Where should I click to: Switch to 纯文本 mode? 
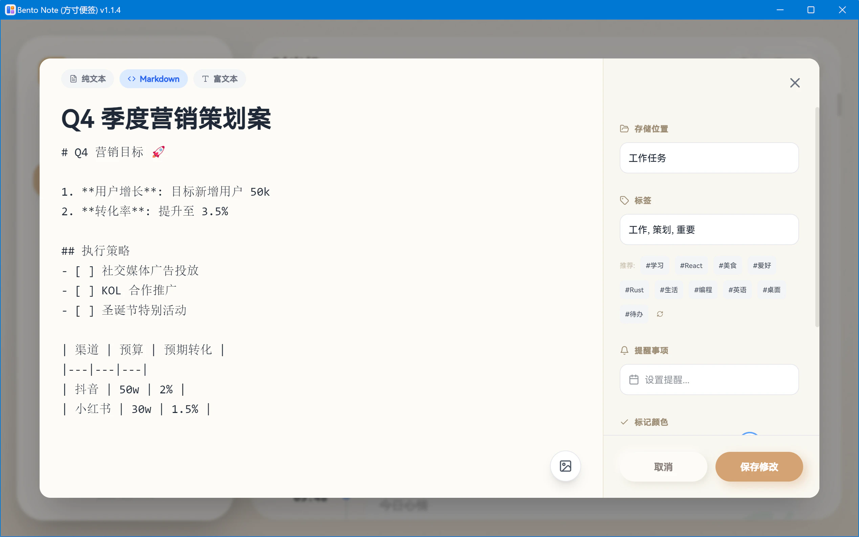point(88,79)
